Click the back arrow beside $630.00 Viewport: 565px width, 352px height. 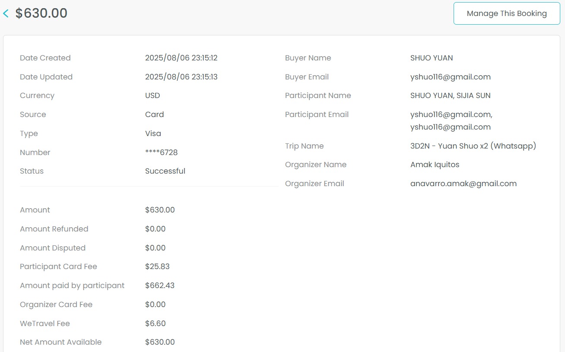point(6,14)
